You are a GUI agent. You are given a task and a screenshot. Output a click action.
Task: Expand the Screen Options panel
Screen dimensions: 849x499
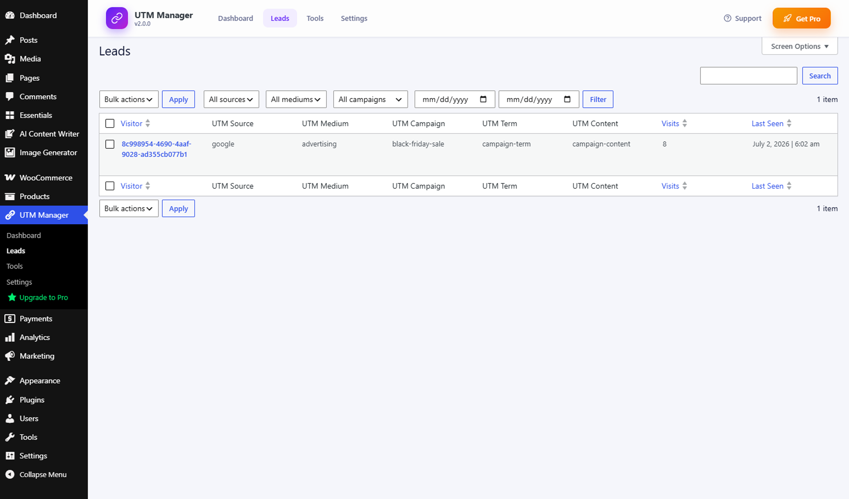pyautogui.click(x=799, y=46)
